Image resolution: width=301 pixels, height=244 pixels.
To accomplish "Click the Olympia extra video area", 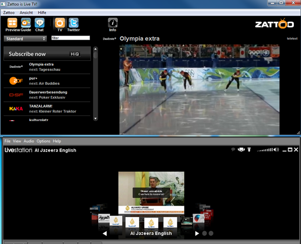I will [x=199, y=89].
